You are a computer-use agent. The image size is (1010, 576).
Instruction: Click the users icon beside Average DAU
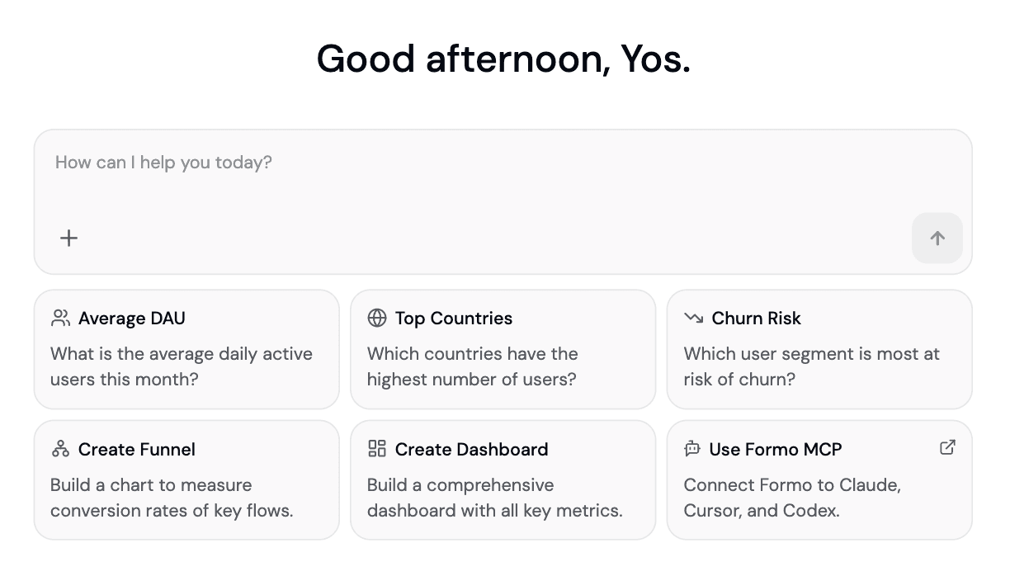[60, 318]
